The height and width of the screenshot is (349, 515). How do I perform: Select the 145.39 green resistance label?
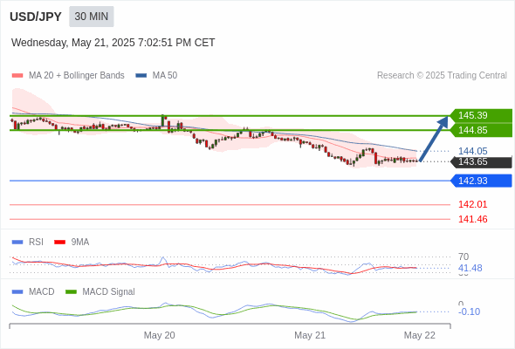[x=481, y=115]
